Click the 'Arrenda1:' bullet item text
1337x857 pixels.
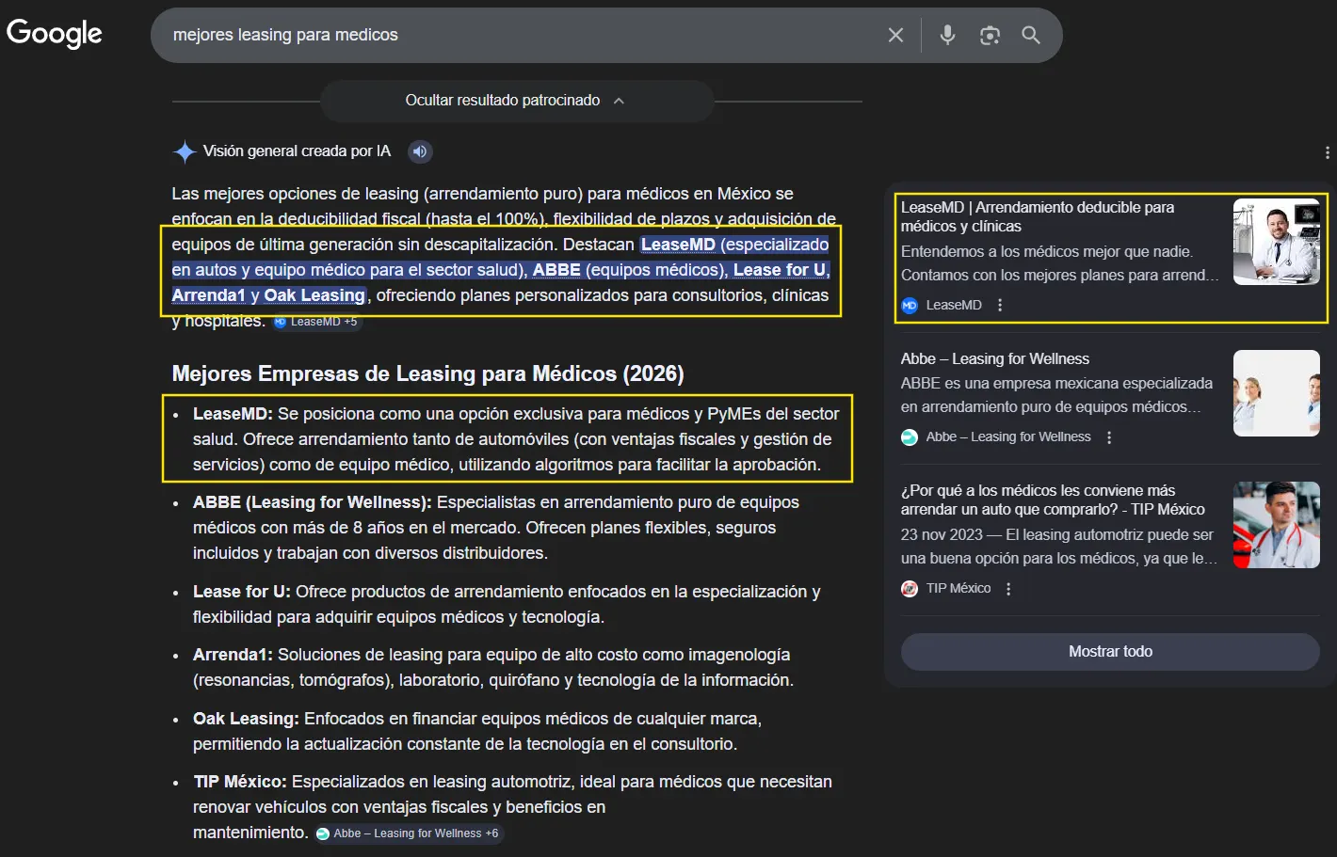493,667
